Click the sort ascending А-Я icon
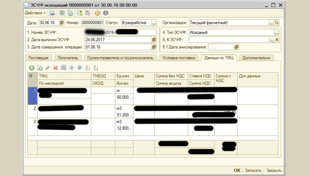 click(x=87, y=68)
